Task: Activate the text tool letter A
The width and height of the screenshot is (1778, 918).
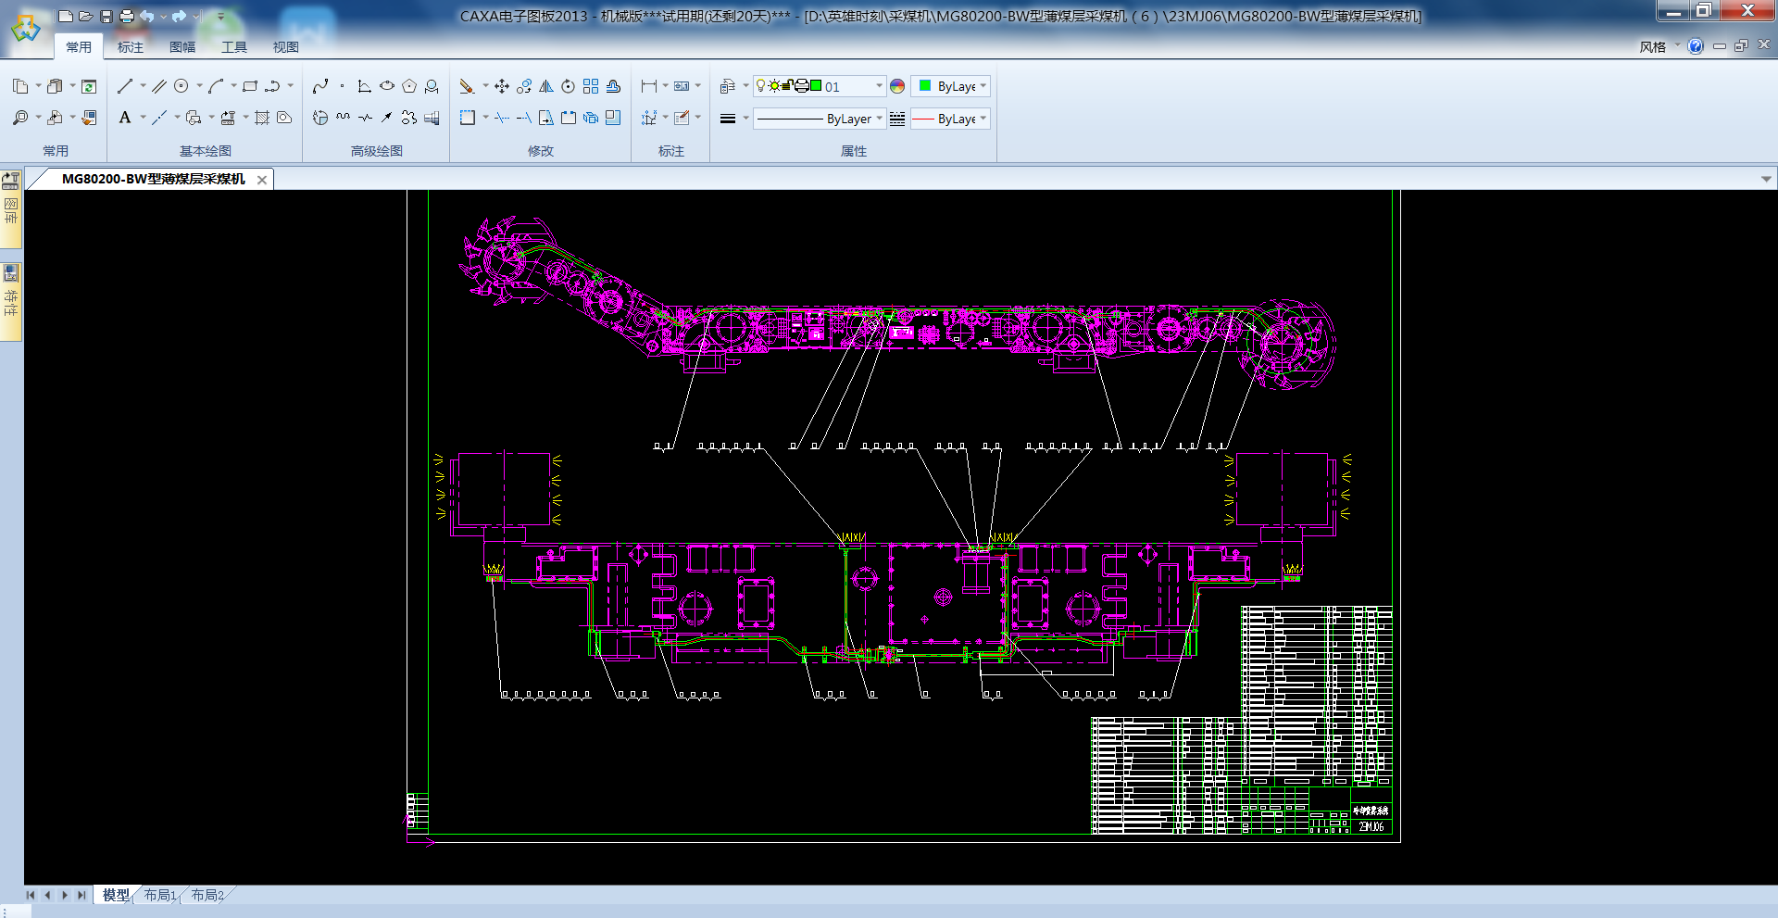Action: coord(125,118)
